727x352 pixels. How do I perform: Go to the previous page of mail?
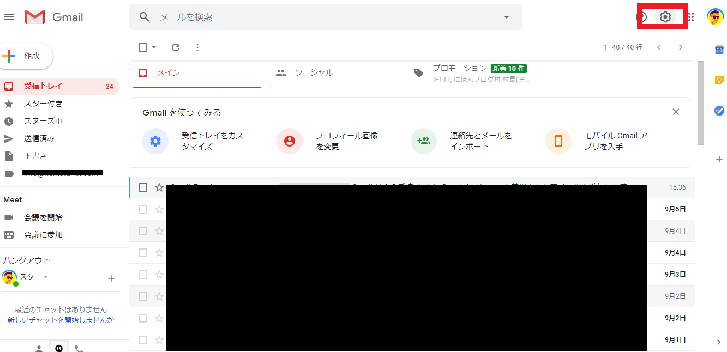tap(659, 47)
